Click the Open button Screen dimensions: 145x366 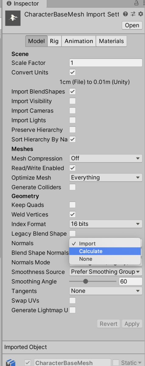tap(132, 25)
